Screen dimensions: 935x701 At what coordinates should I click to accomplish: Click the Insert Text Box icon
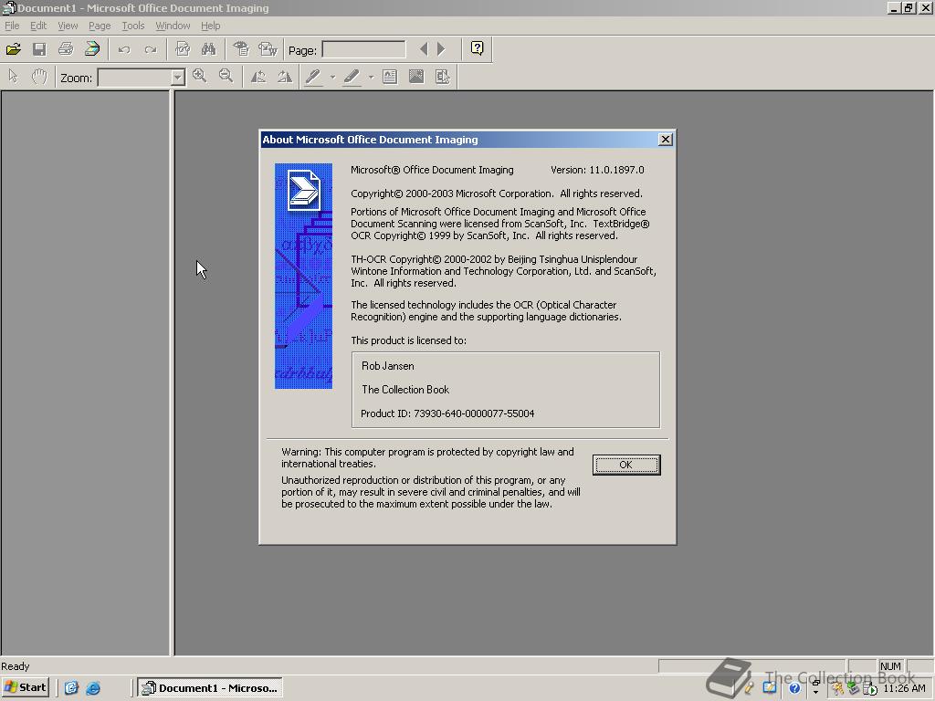point(390,77)
